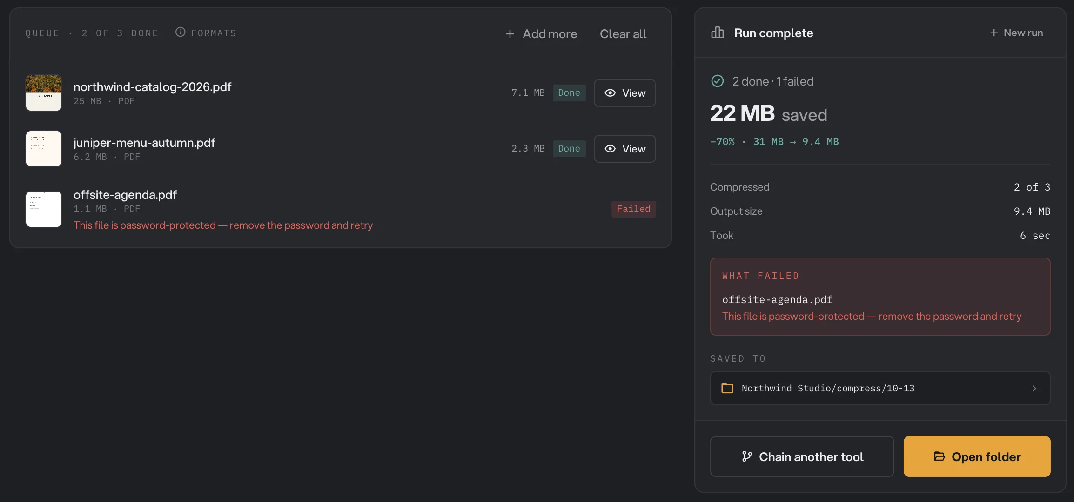Viewport: 1074px width, 502px height.
Task: Click the 2.3 MB compressed size
Action: (528, 149)
